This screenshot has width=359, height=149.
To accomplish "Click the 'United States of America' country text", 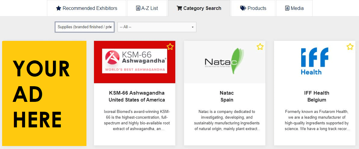I will coord(137,100).
